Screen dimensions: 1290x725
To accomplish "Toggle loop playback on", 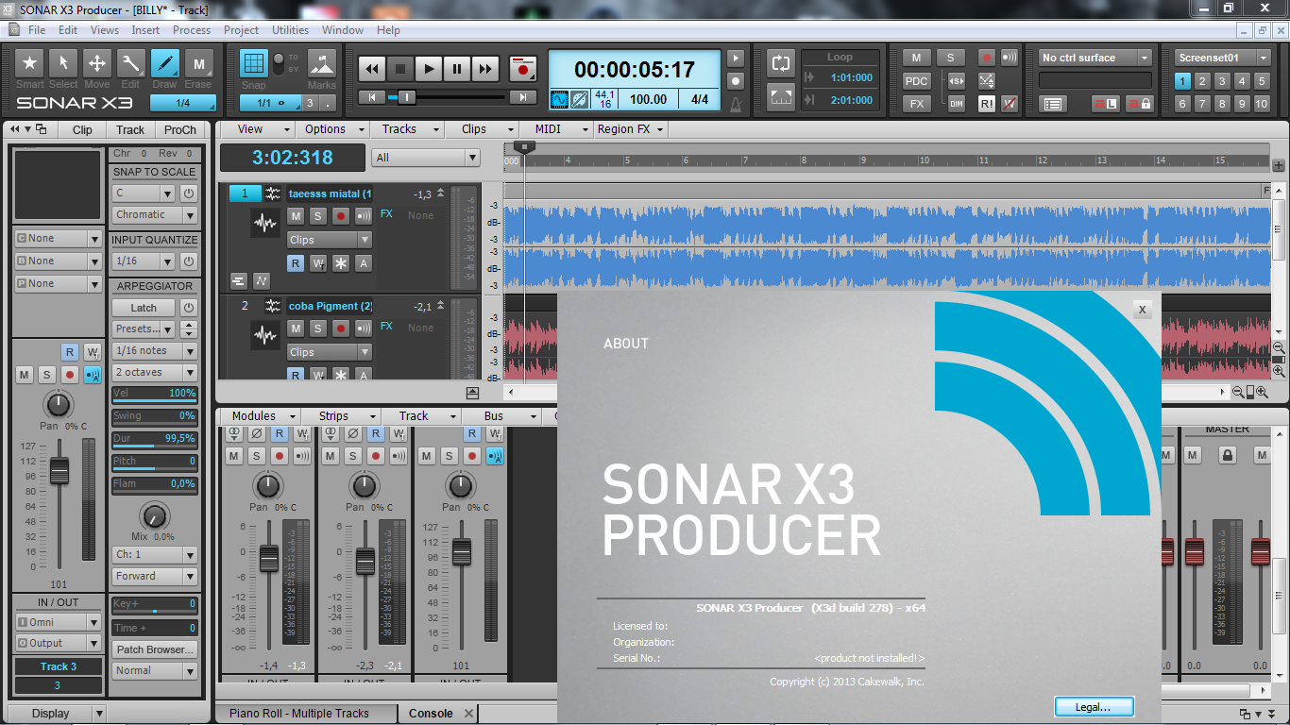I will tap(781, 63).
